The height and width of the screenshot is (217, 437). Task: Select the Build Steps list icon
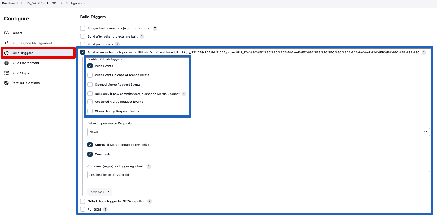6,73
